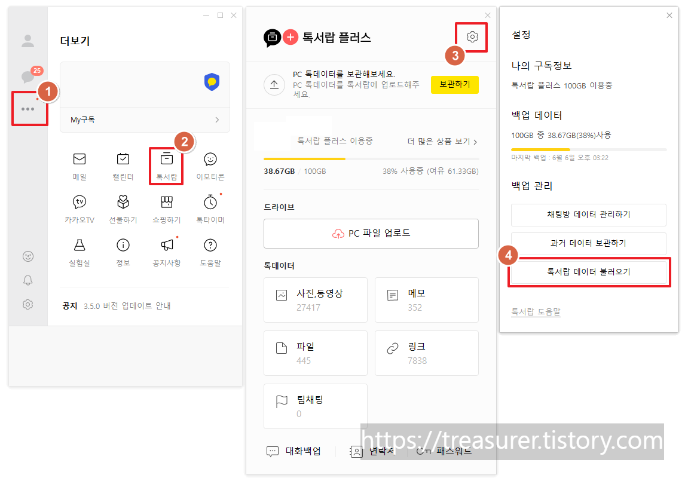Read the 3.5.0 버전 업데이트 안내 notice
688x484 pixels.
click(x=127, y=306)
